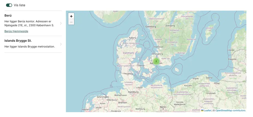This screenshot has height=117, width=253.
Task: Expand the Berú entry chevron
Action: 61,23
